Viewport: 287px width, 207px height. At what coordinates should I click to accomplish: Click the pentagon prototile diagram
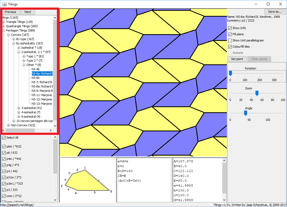coord(87,180)
